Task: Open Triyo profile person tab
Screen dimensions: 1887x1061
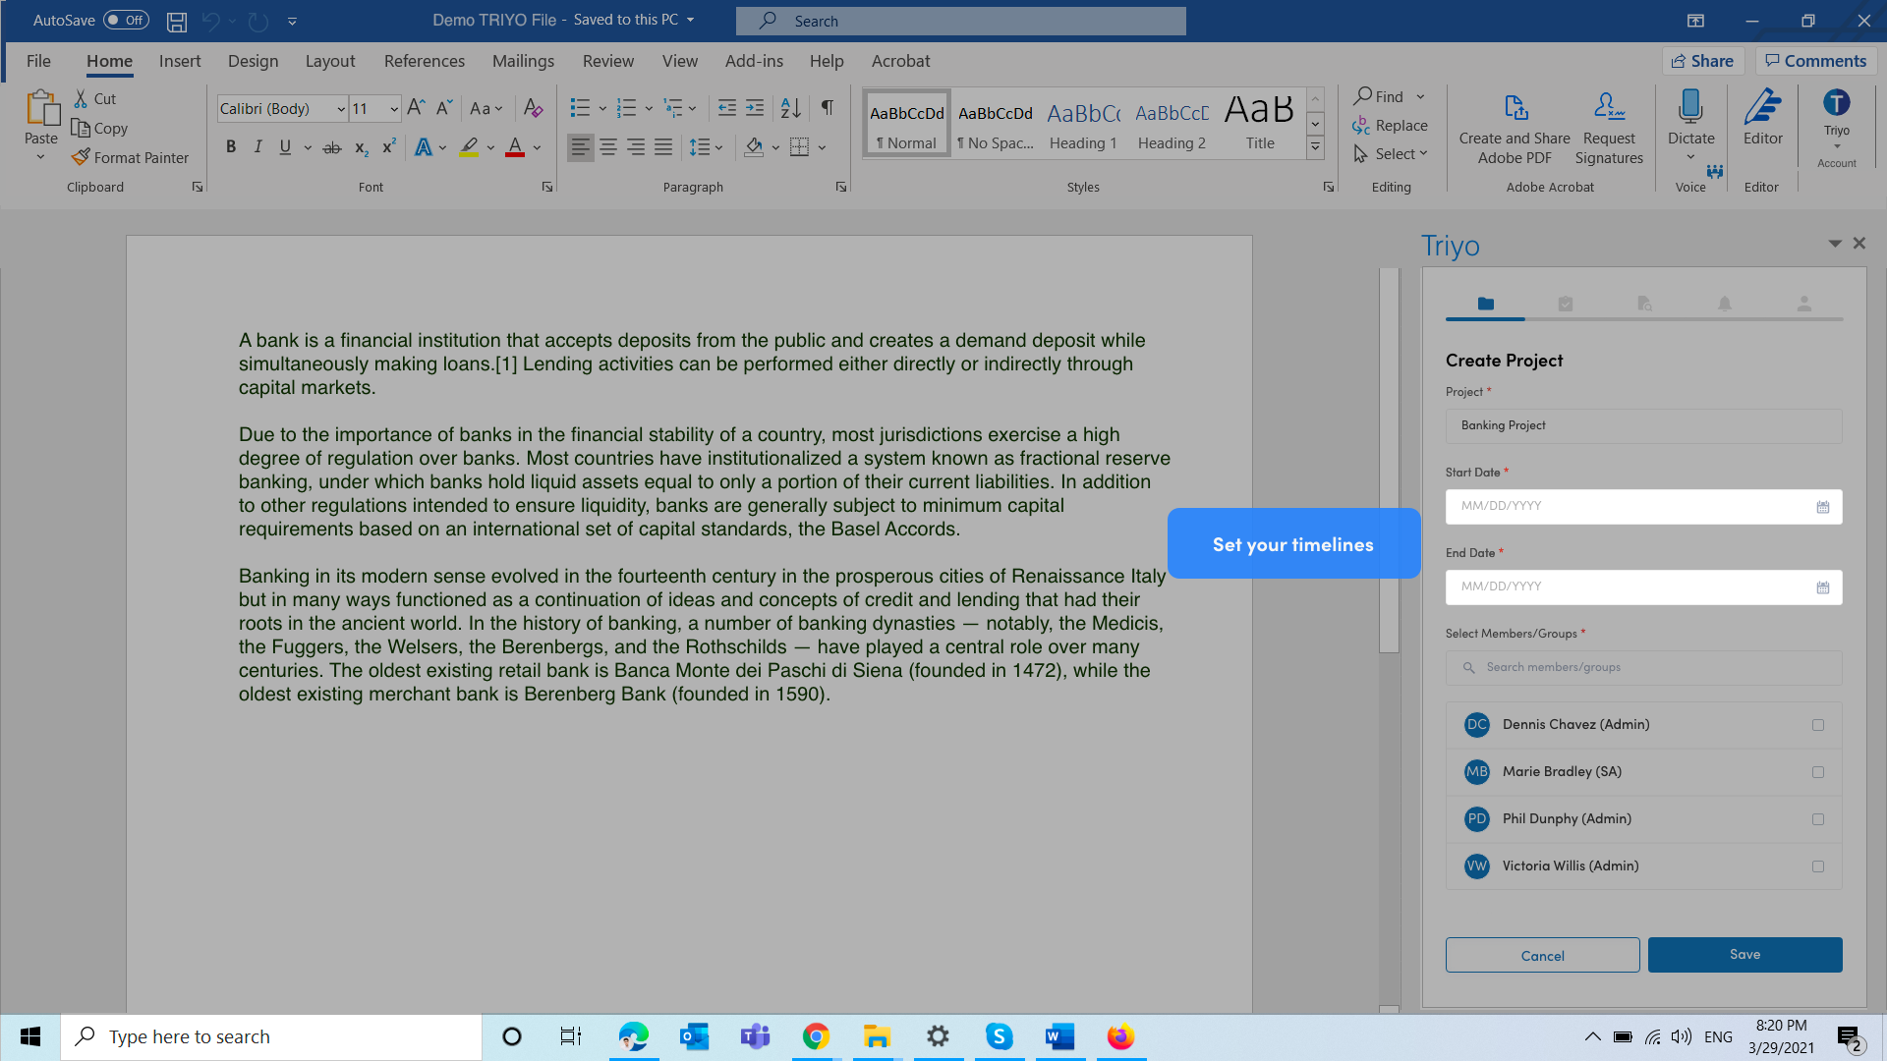Action: [x=1804, y=305]
